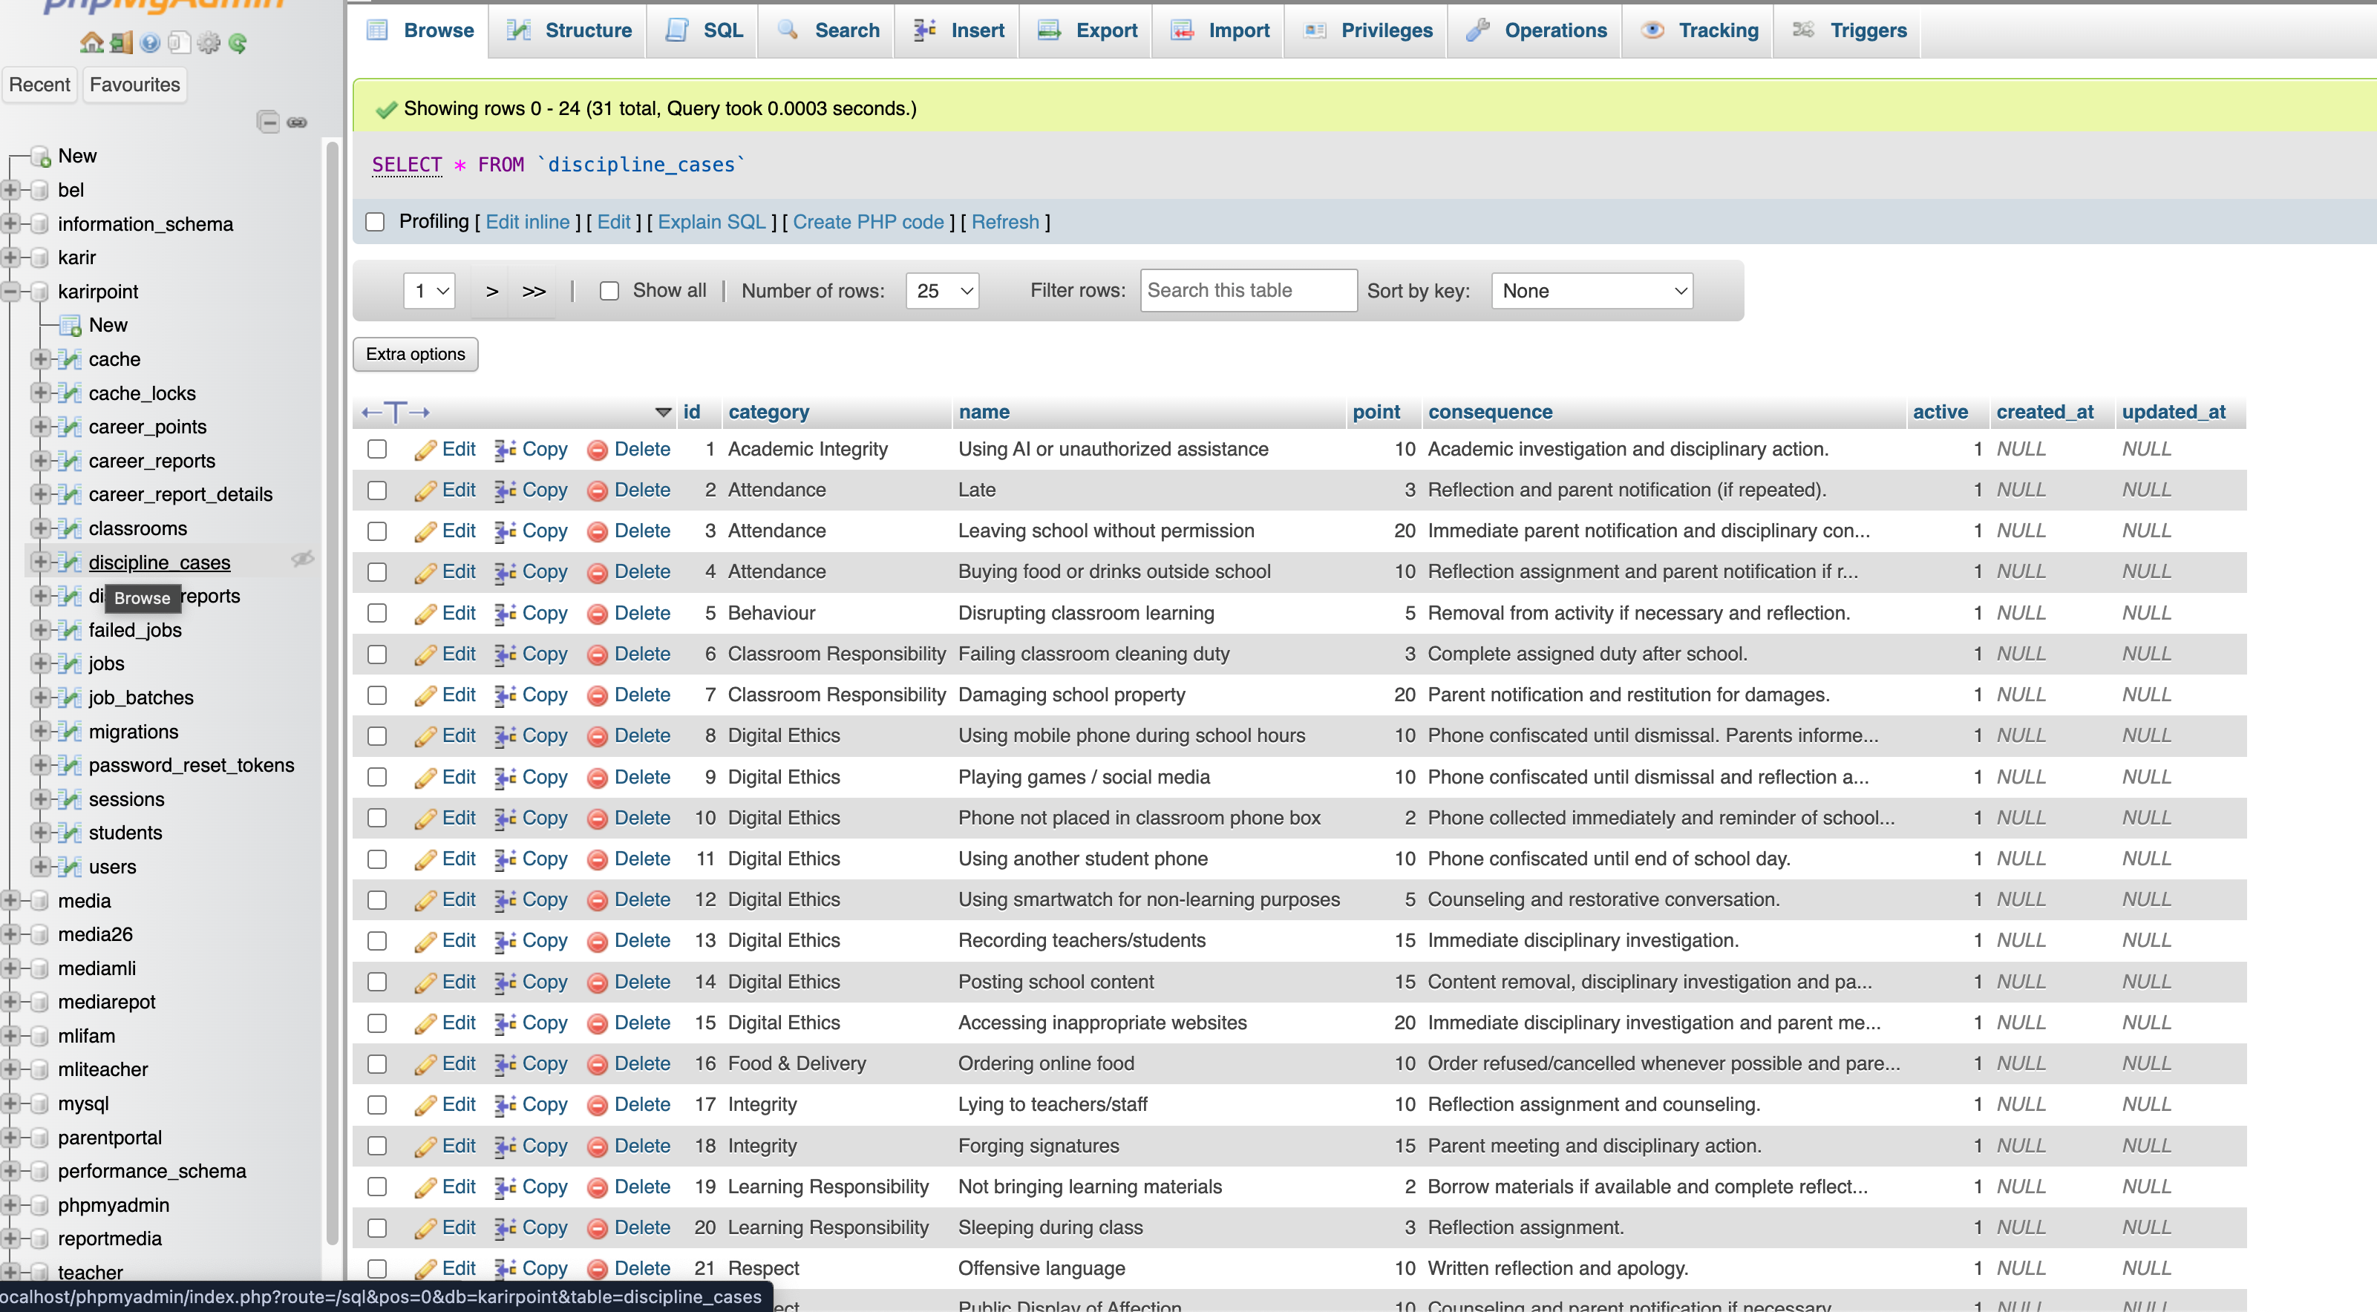
Task: Click the Search this table filter field
Action: [x=1249, y=291]
